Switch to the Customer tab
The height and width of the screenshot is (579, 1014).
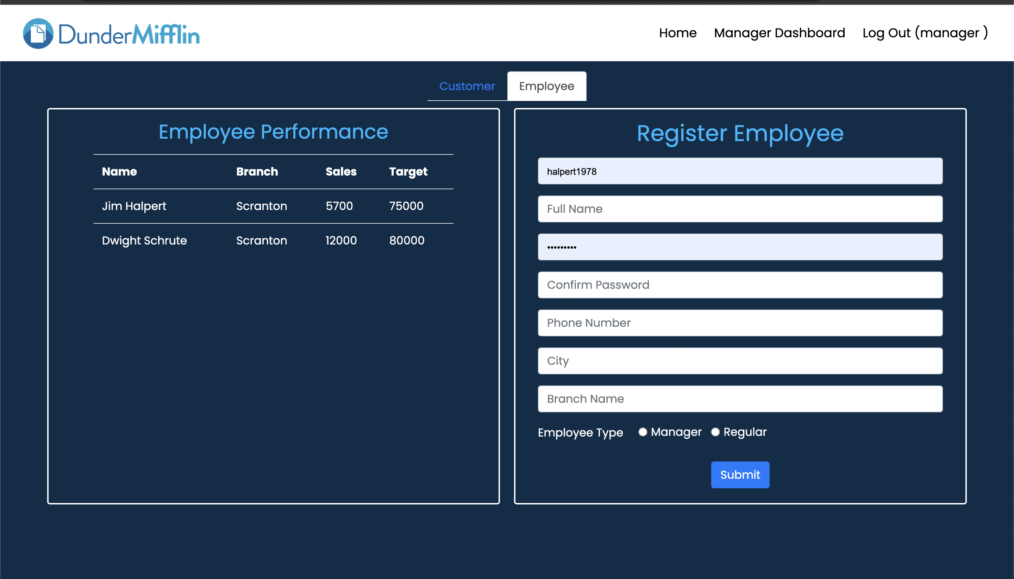click(x=467, y=86)
